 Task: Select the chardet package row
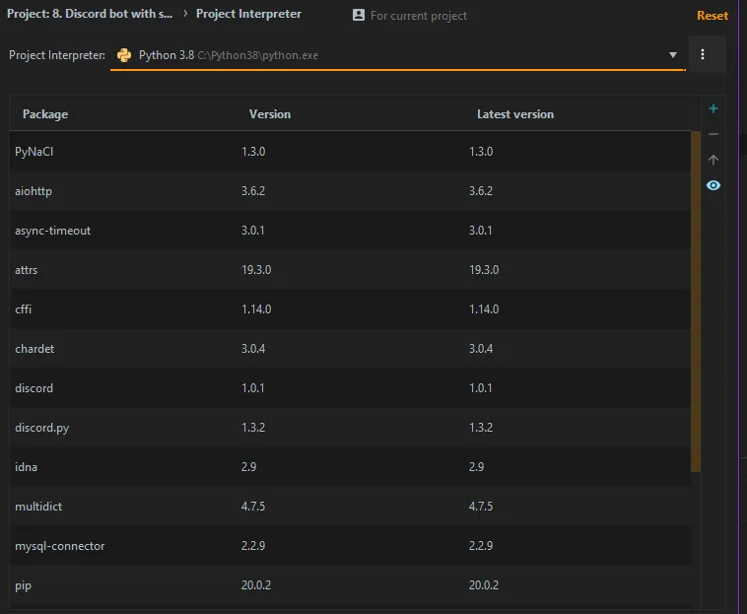[x=350, y=349]
